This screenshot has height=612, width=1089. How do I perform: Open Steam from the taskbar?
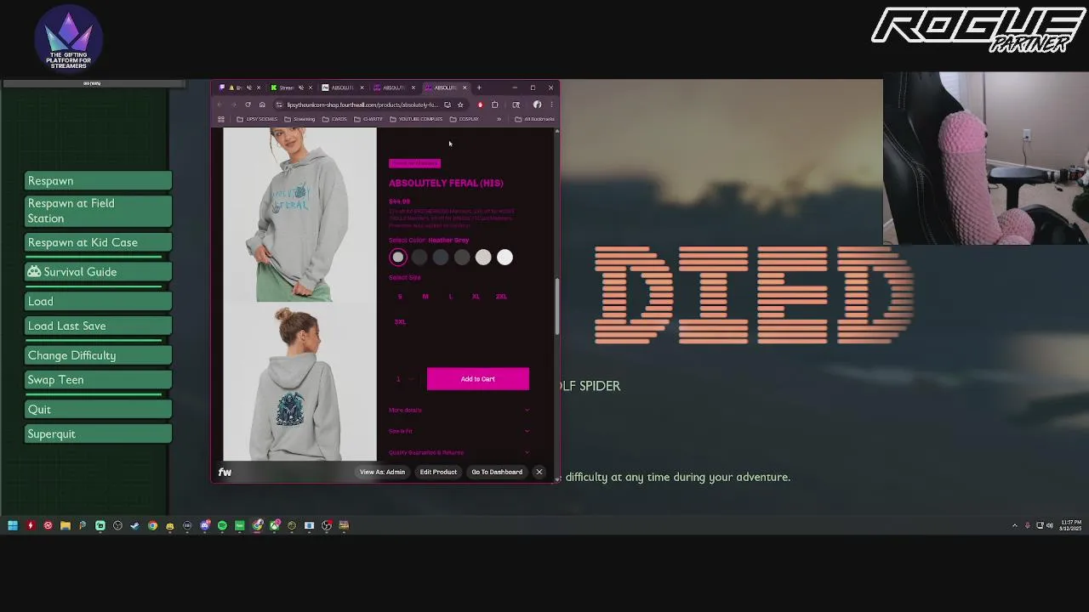135,525
